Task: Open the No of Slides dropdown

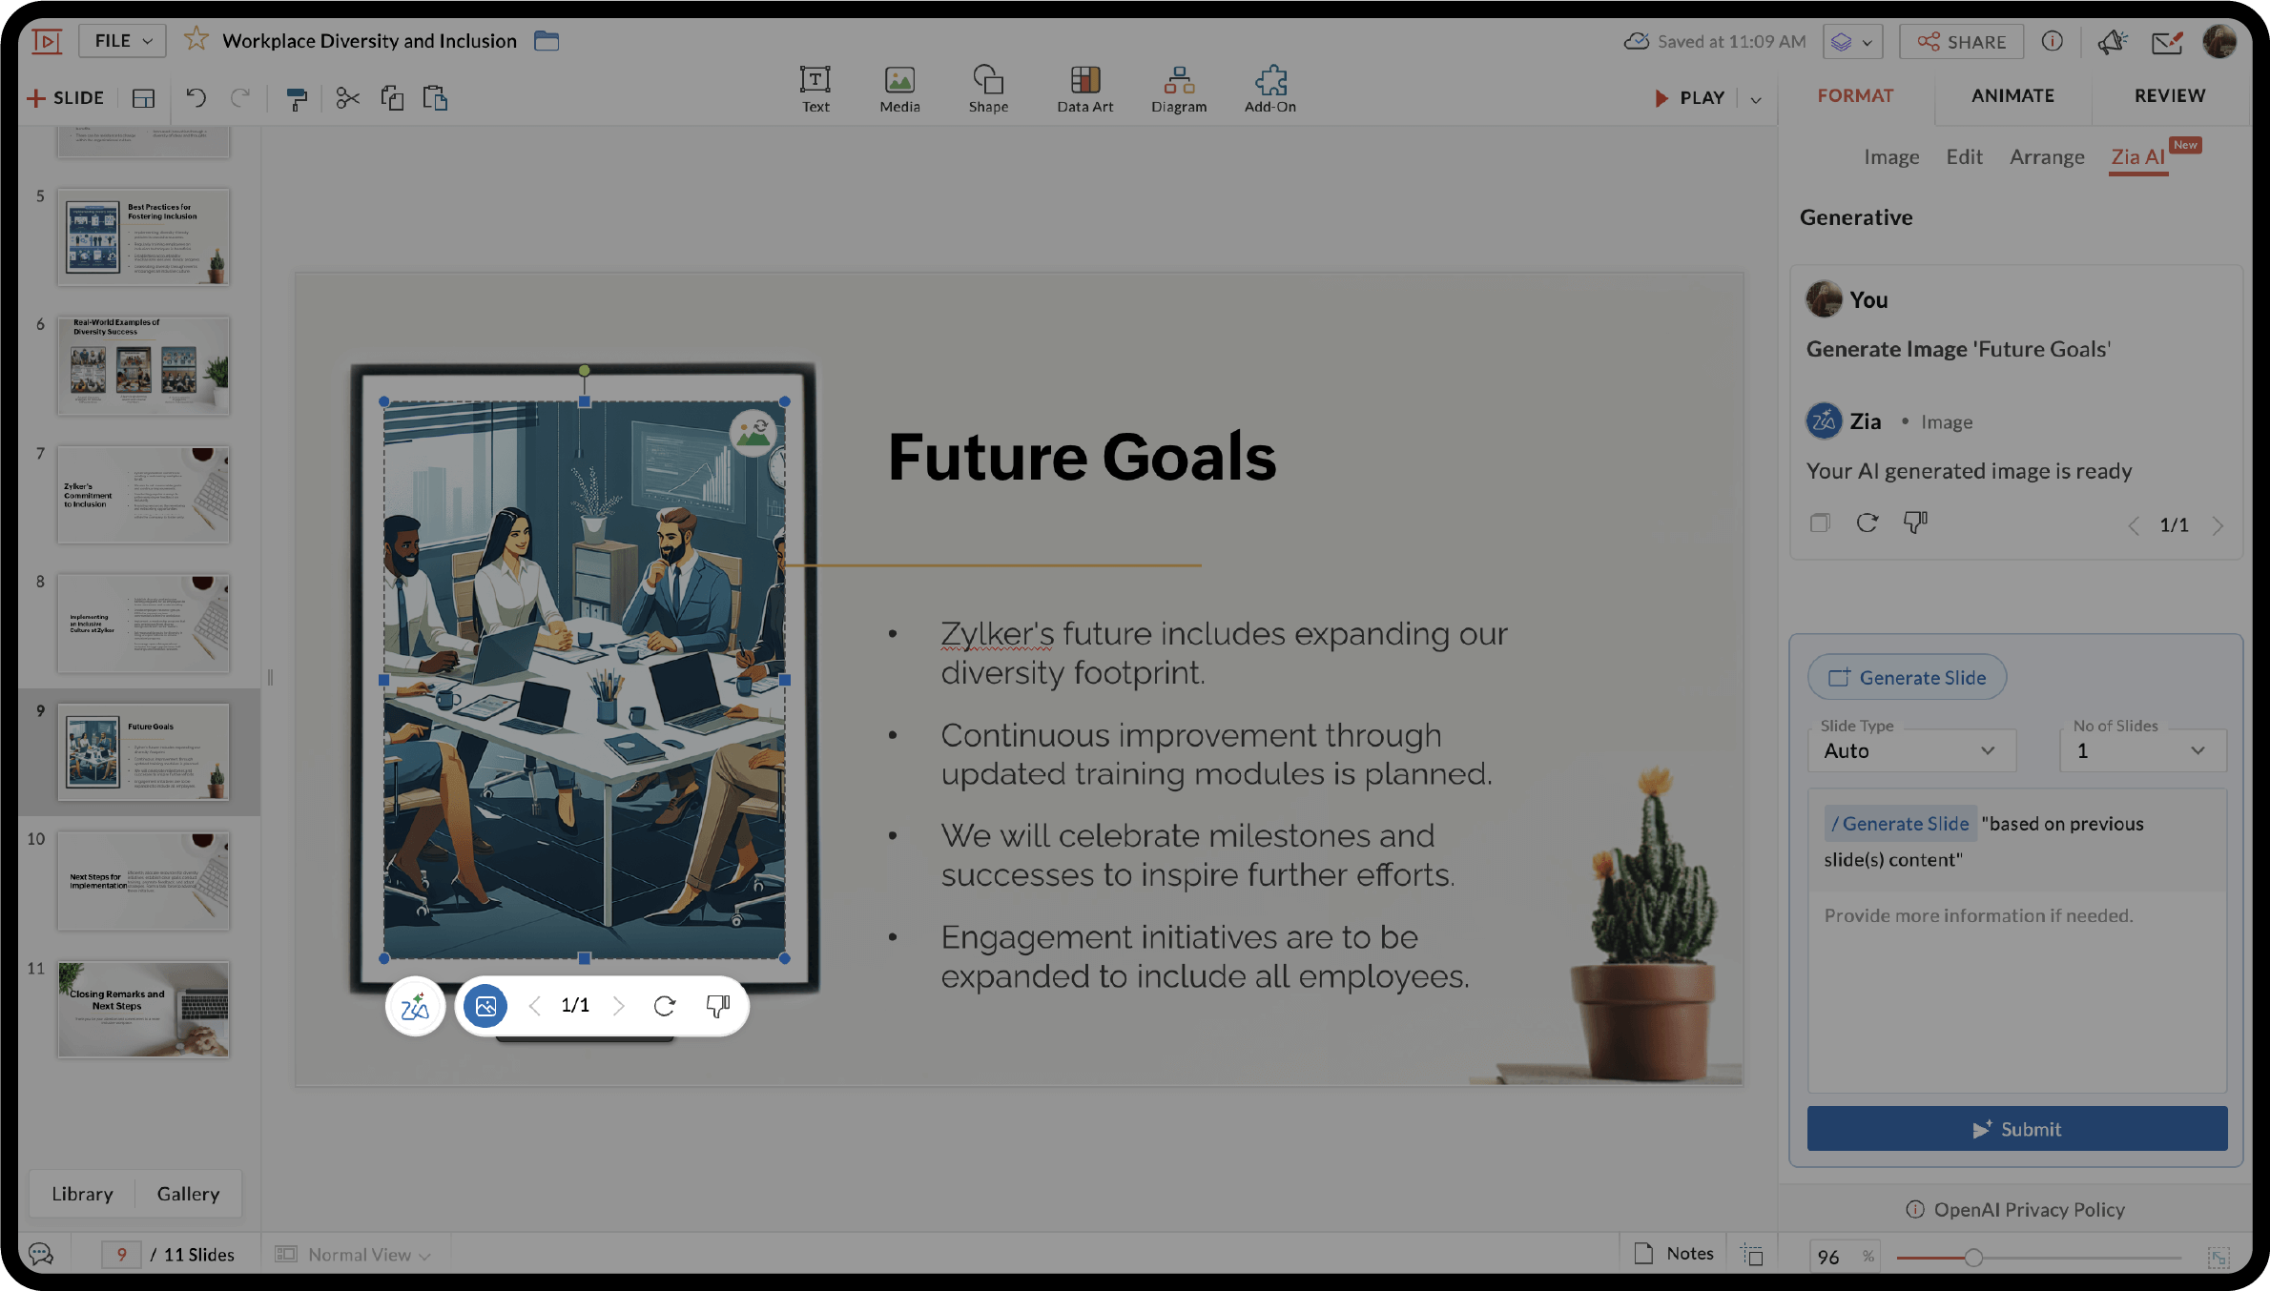Action: click(x=2142, y=750)
